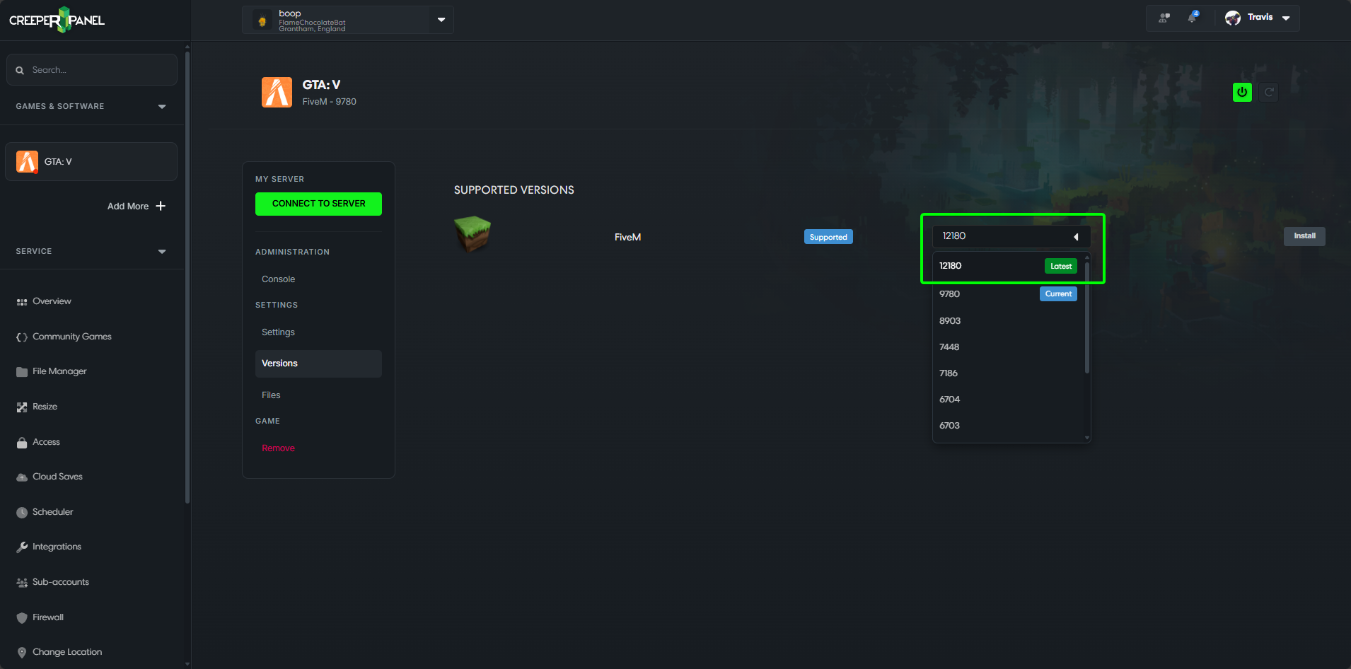Click the red Remove menu item
Viewport: 1351px width, 669px height.
(278, 448)
